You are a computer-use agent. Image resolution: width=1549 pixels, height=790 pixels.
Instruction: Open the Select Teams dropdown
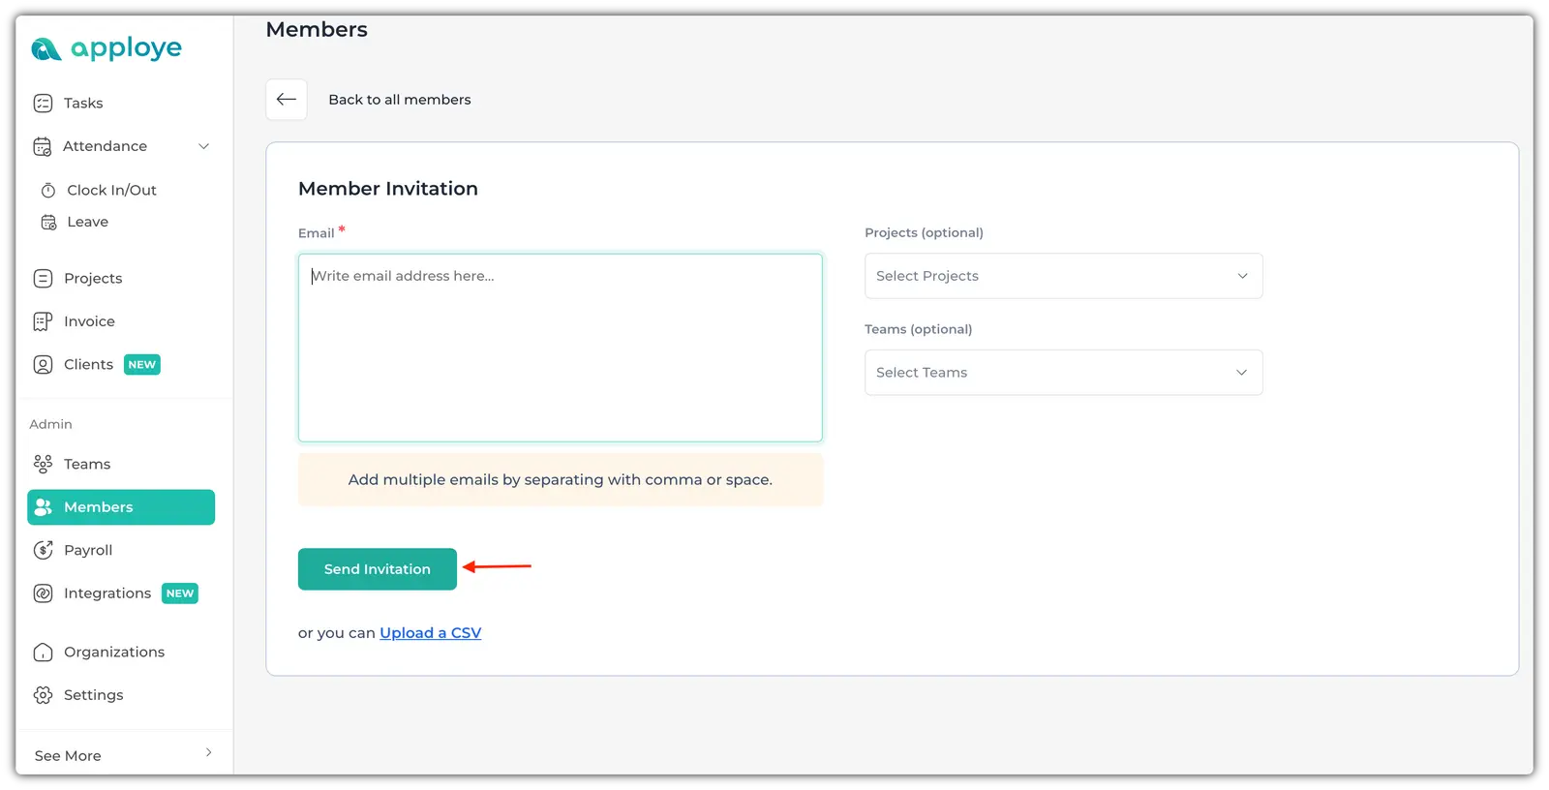point(1063,373)
